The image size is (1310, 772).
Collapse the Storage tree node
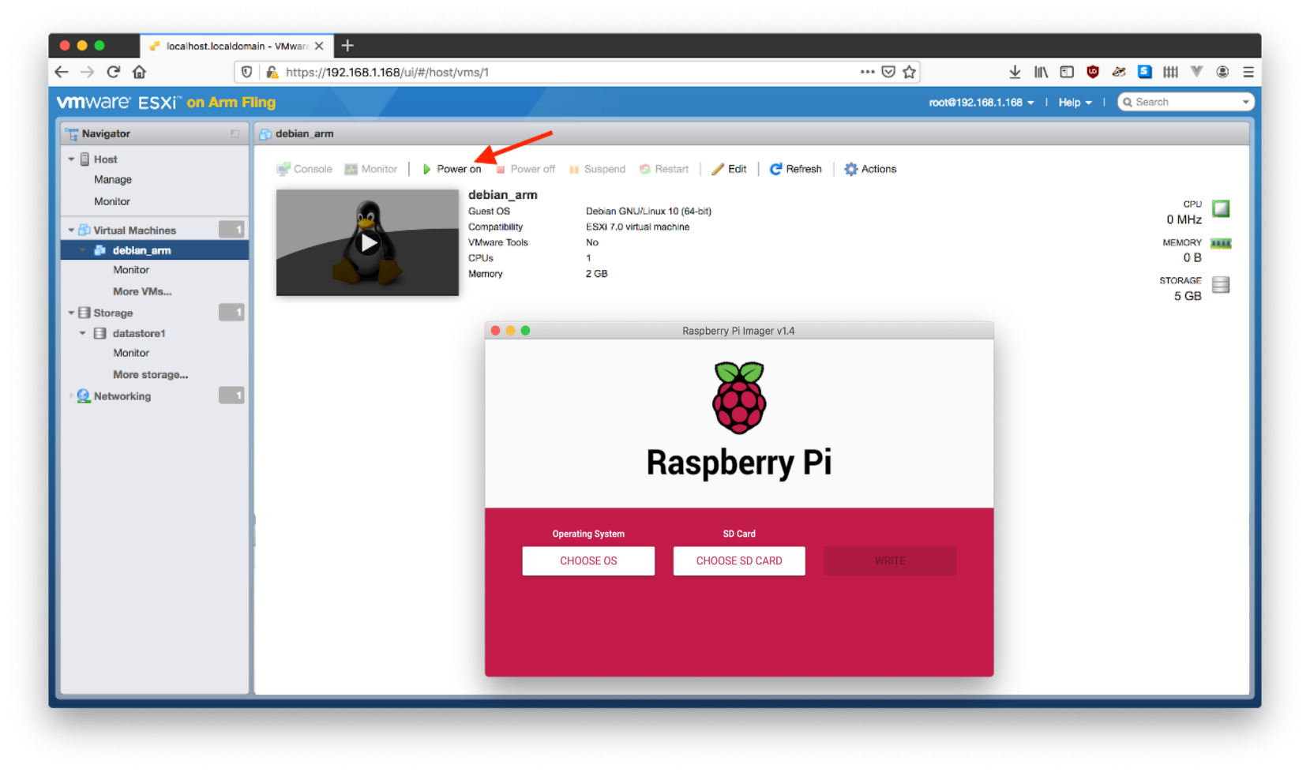[x=71, y=313]
